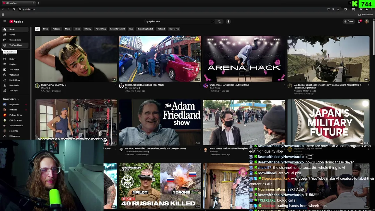
Task: Open Seattle Activist Shot in Road Rage title
Action: click(x=144, y=85)
